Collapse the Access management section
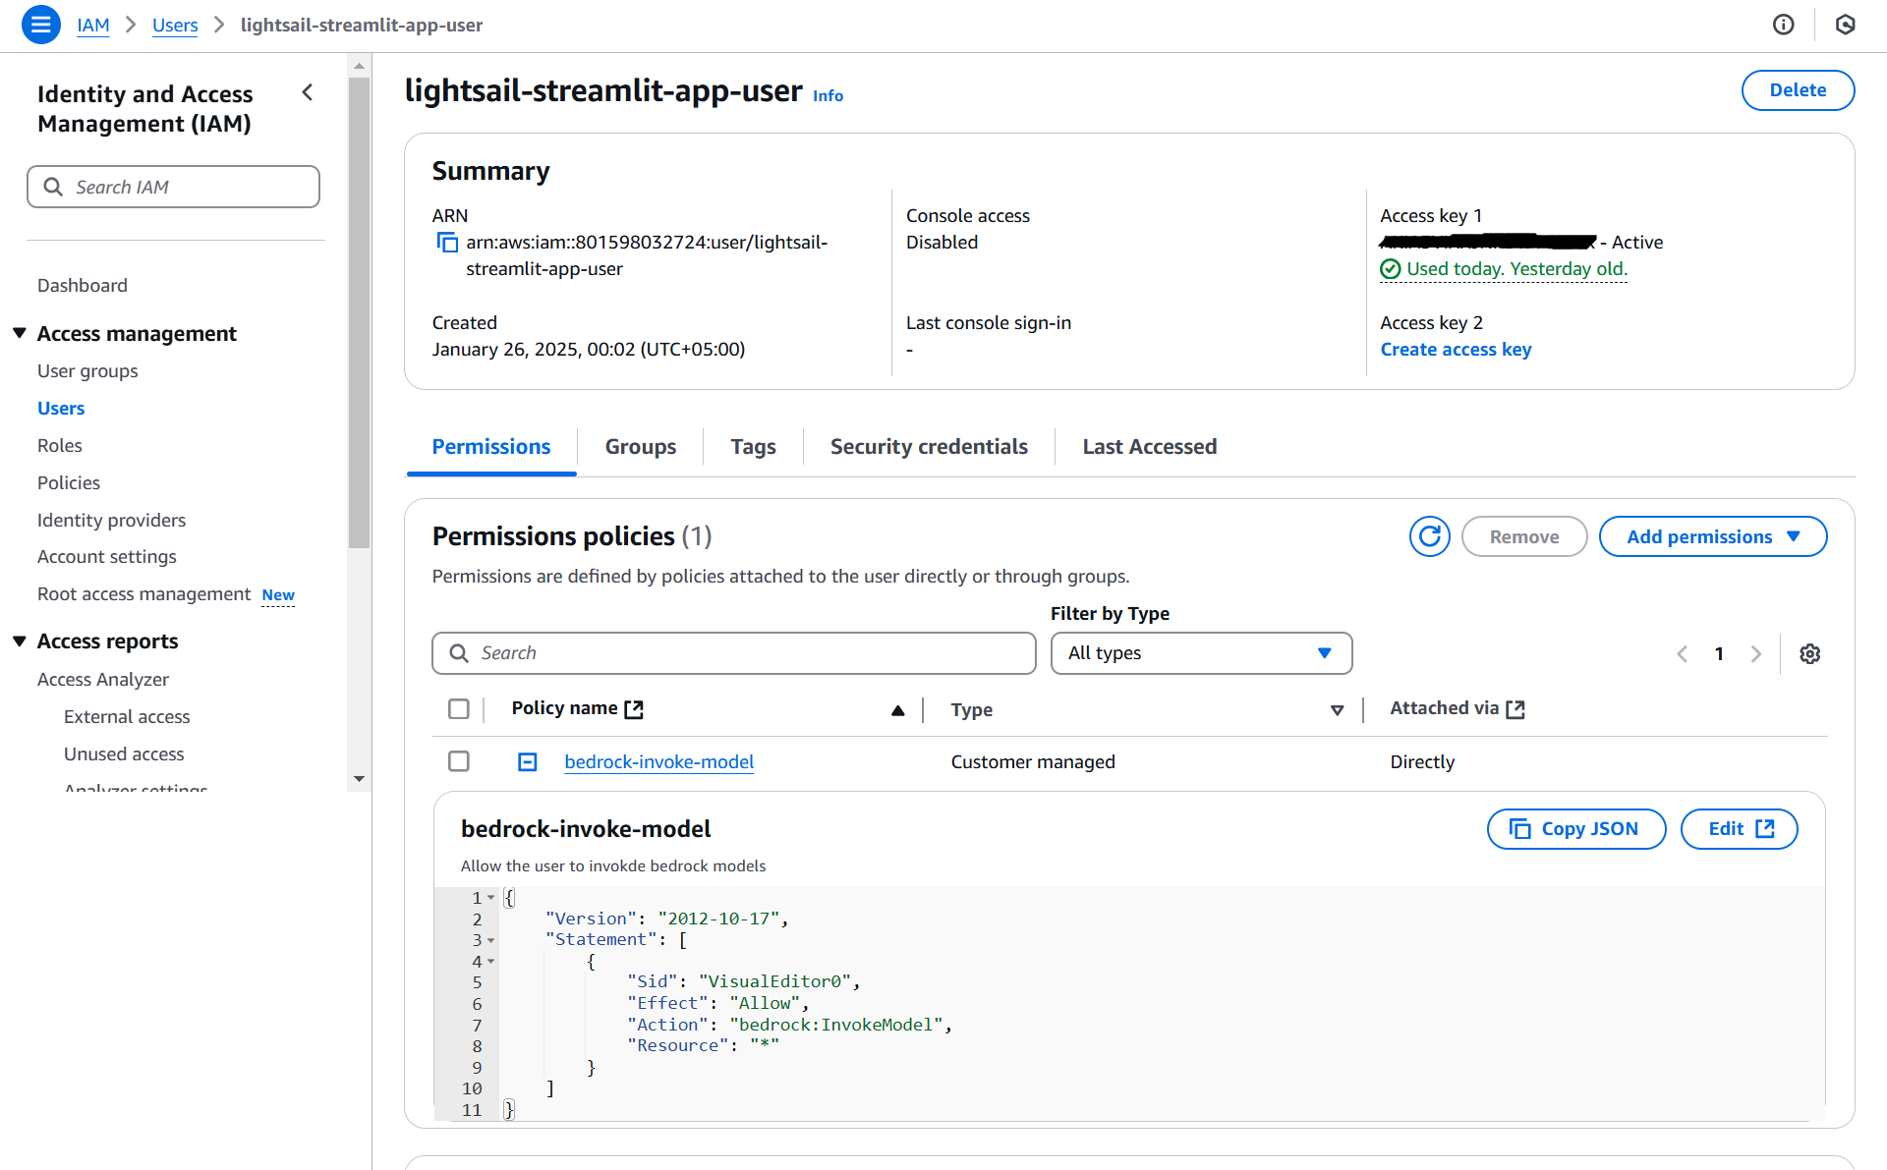Viewport: 1887px width, 1170px height. (x=20, y=334)
